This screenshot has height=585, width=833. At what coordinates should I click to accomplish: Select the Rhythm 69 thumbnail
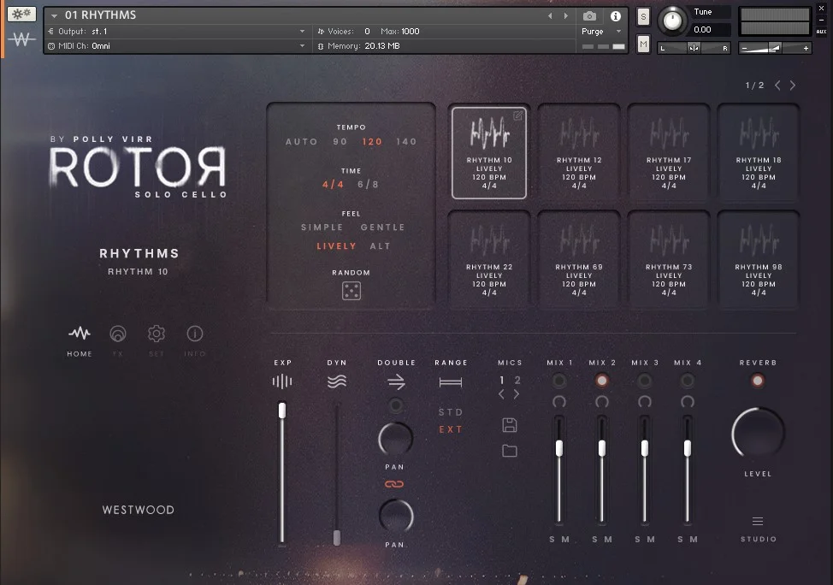click(579, 259)
